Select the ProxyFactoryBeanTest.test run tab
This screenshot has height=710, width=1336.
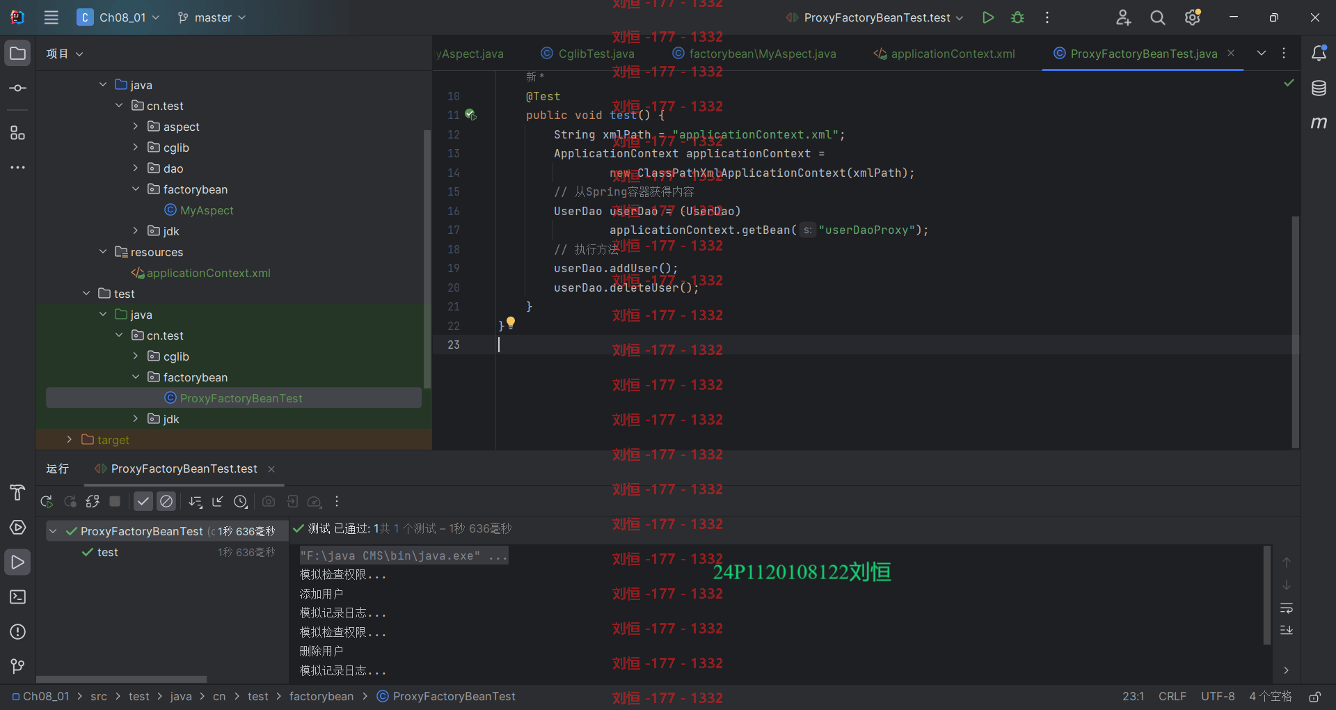(184, 469)
